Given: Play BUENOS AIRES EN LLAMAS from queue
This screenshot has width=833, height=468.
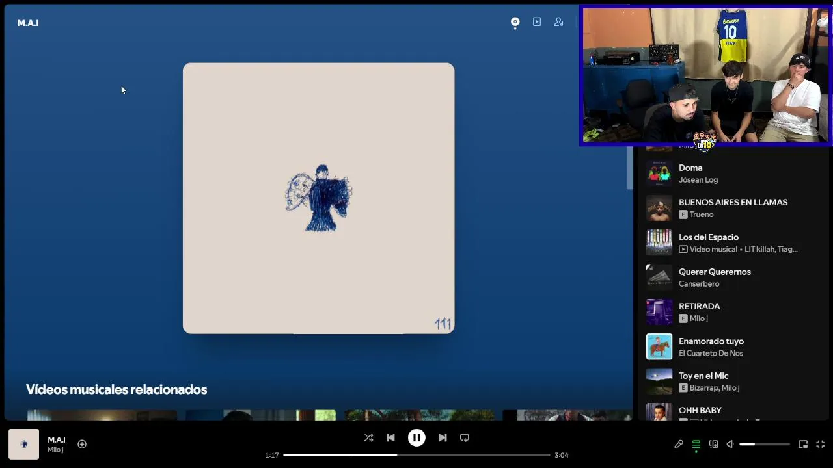Looking at the screenshot, I should coord(733,208).
